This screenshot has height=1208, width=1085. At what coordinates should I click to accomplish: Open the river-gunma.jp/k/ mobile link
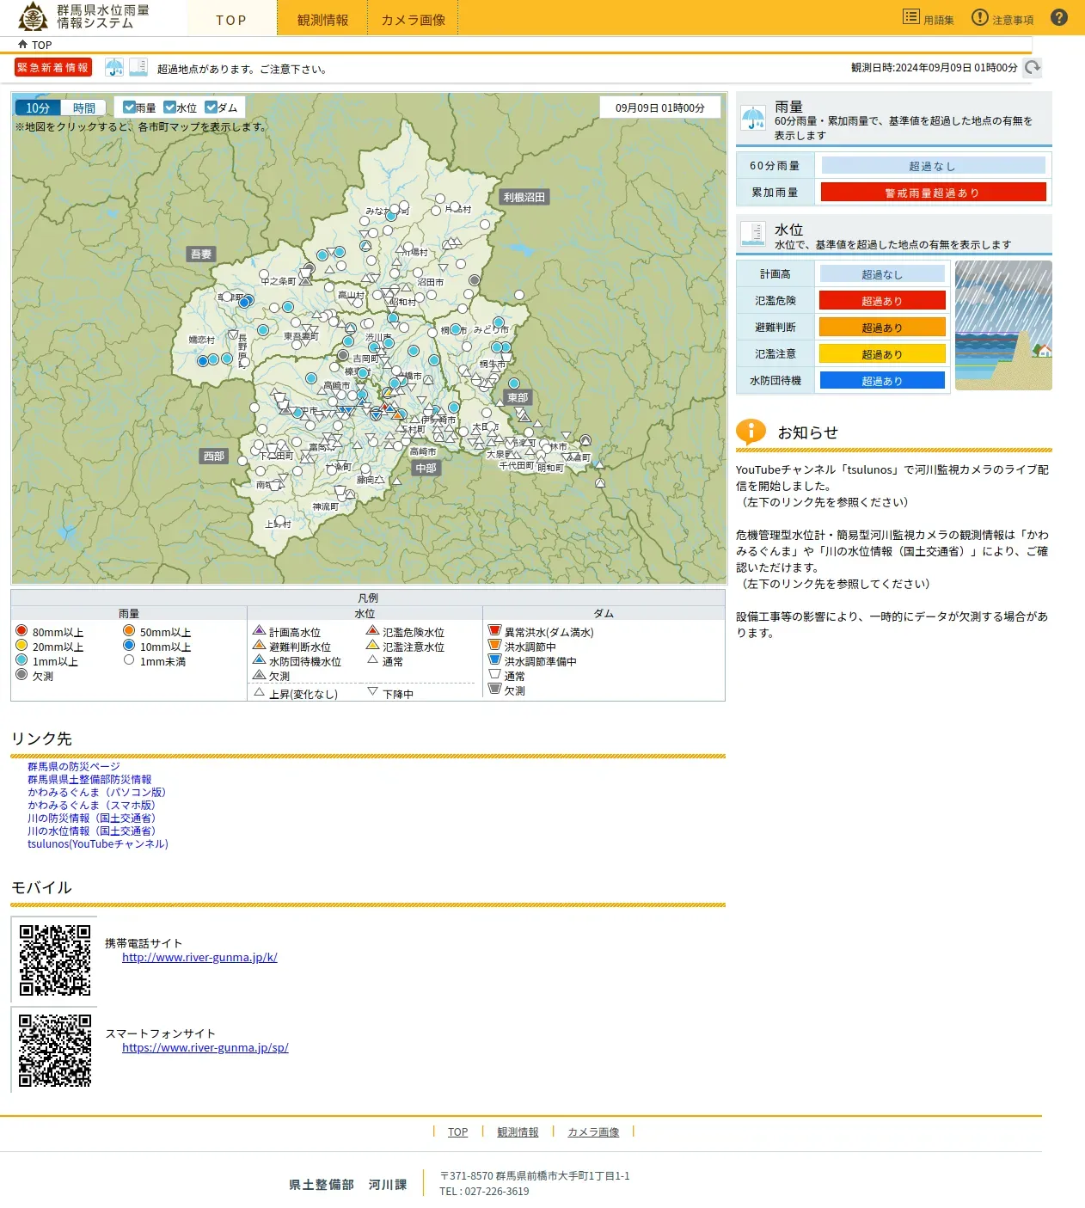pyautogui.click(x=199, y=957)
